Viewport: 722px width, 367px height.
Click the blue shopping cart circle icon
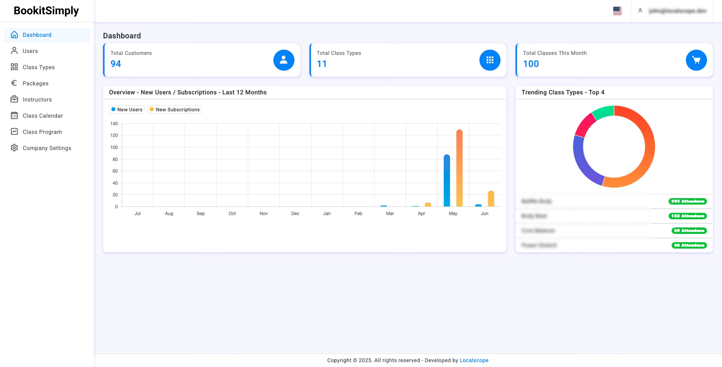click(x=696, y=60)
